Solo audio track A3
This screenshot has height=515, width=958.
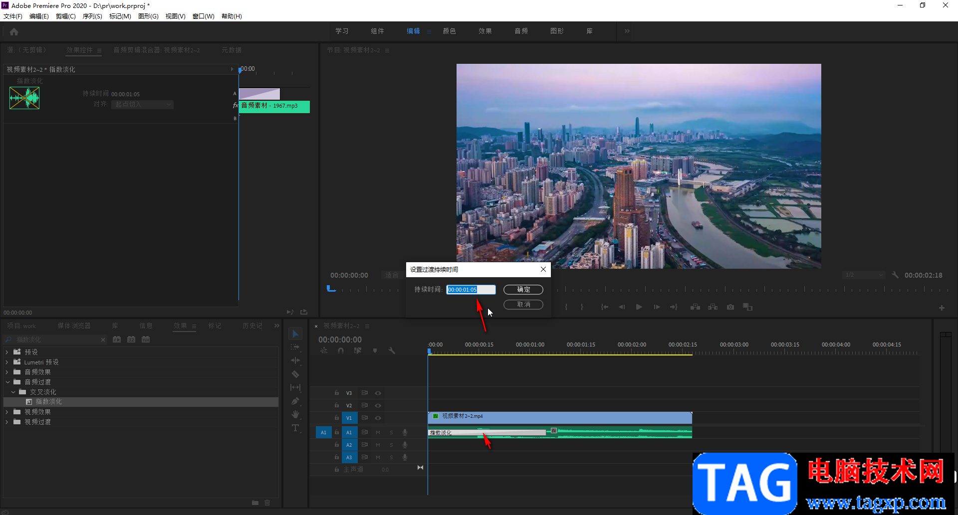tap(391, 458)
